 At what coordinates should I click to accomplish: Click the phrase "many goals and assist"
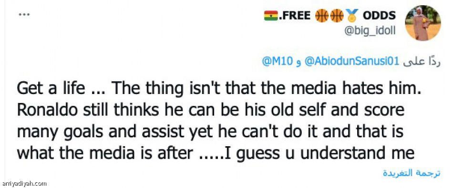point(100,132)
